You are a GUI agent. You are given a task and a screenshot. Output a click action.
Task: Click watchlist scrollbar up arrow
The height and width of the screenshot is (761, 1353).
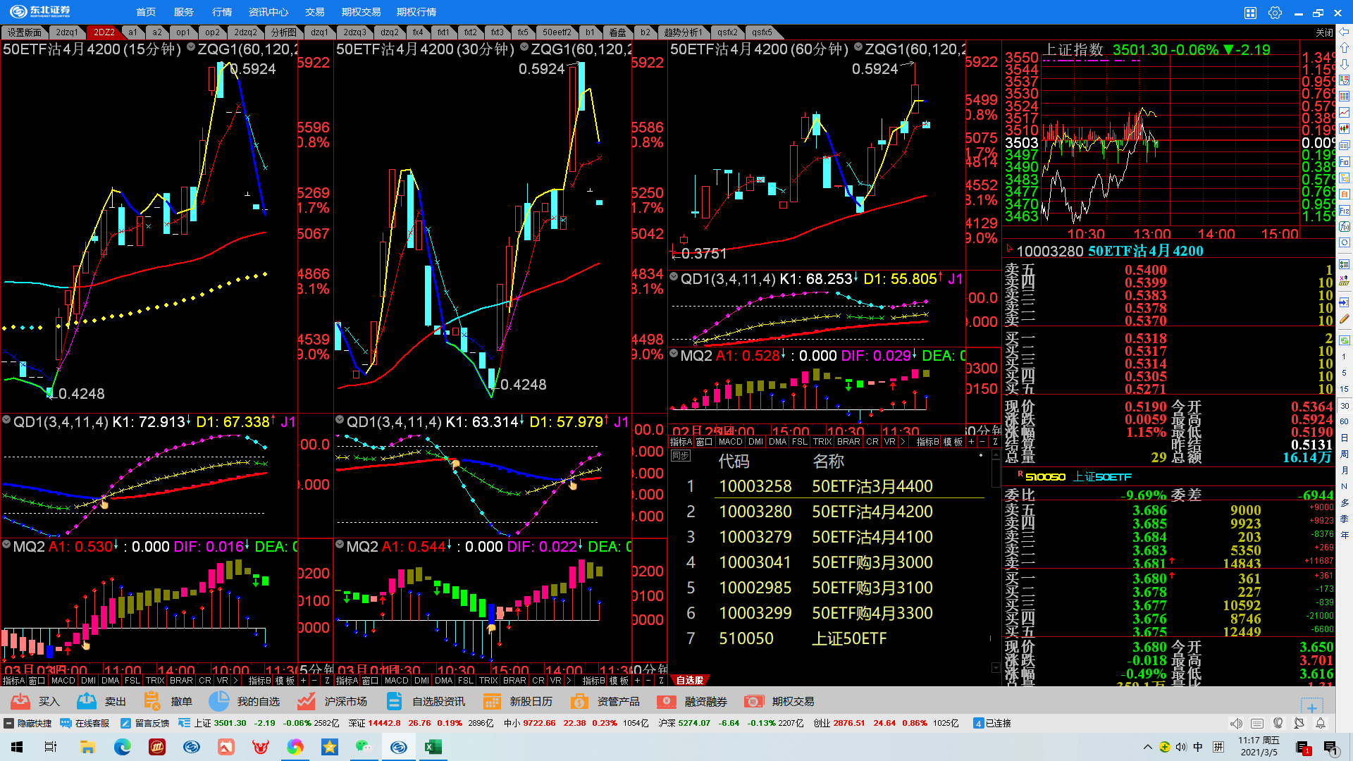(996, 454)
